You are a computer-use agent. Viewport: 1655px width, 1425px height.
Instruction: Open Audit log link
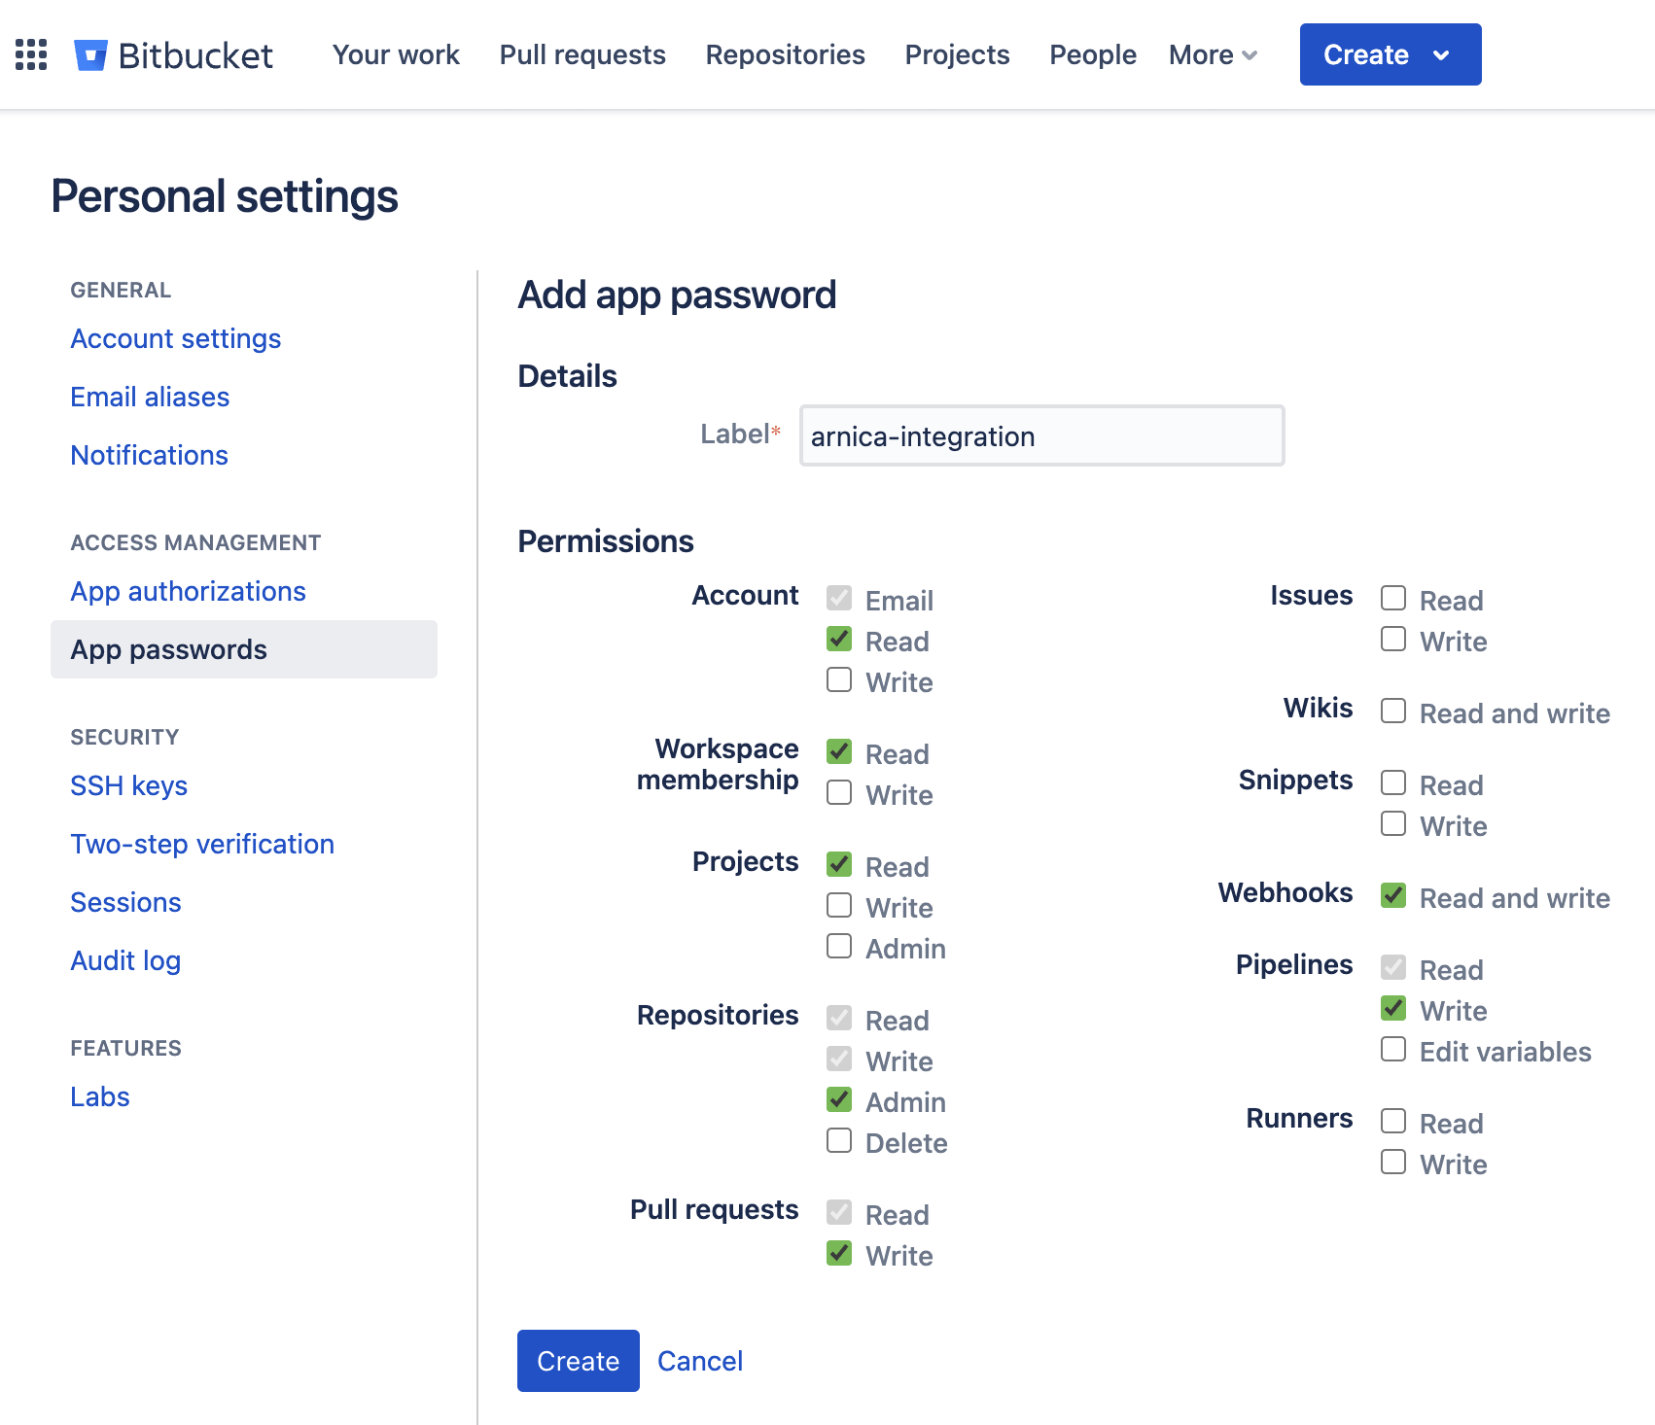click(125, 960)
